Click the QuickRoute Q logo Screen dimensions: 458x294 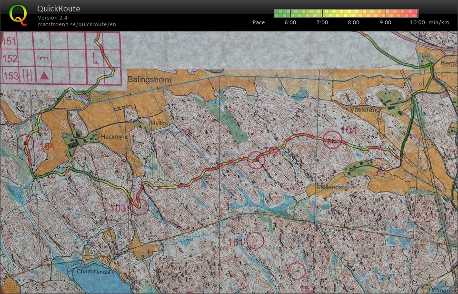18,15
